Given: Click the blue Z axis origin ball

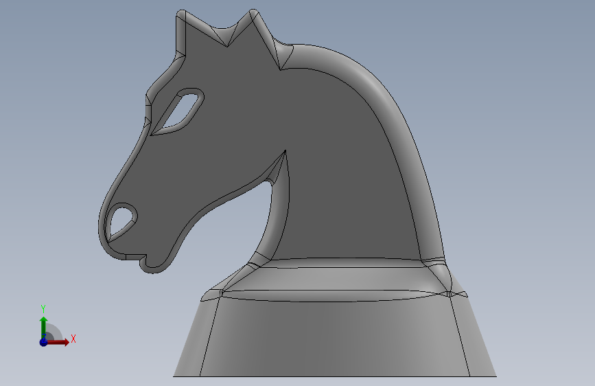Looking at the screenshot, I should click(x=43, y=342).
